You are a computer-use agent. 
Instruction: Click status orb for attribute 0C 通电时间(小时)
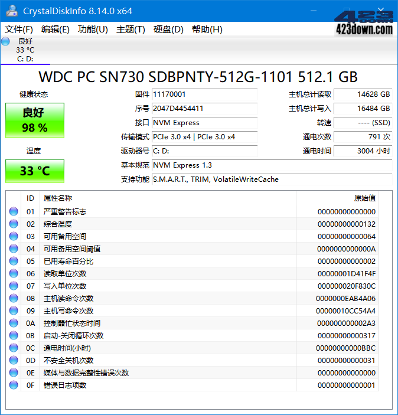point(14,348)
